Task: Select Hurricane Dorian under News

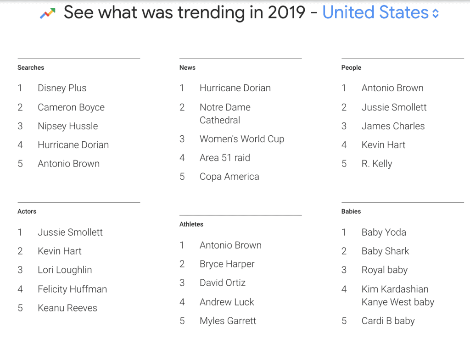Action: pyautogui.click(x=235, y=88)
